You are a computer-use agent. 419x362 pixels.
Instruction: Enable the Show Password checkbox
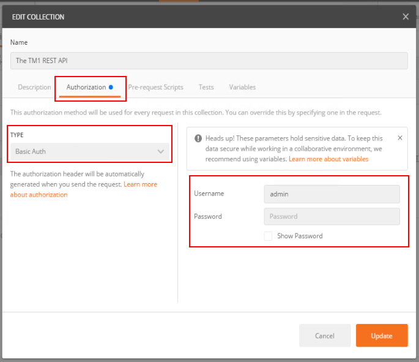coord(268,236)
